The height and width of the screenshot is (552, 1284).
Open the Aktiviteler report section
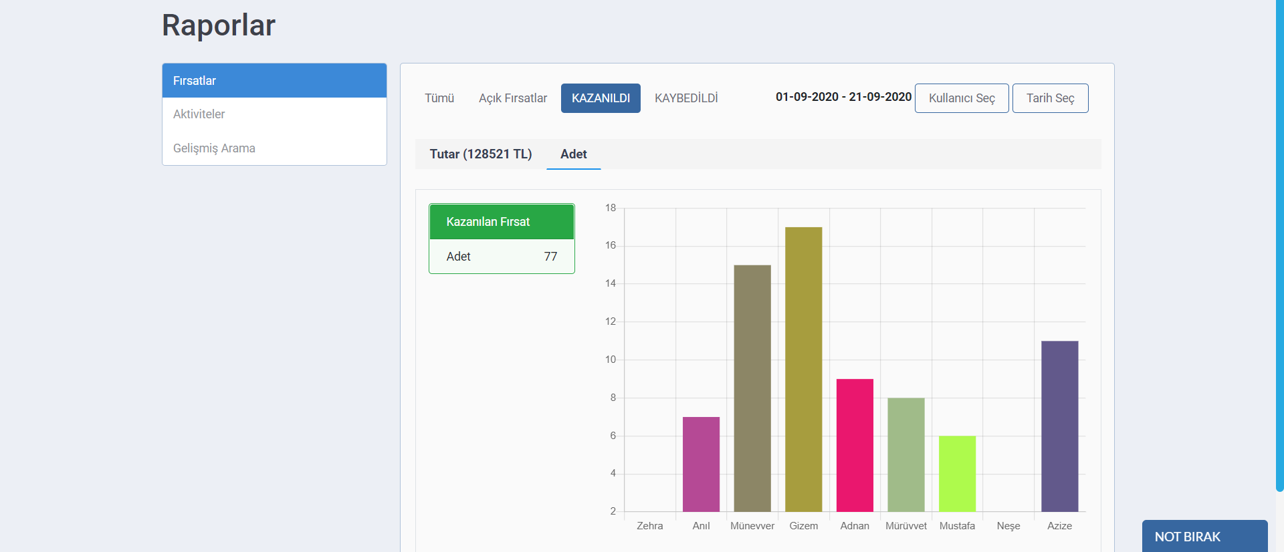click(x=274, y=114)
